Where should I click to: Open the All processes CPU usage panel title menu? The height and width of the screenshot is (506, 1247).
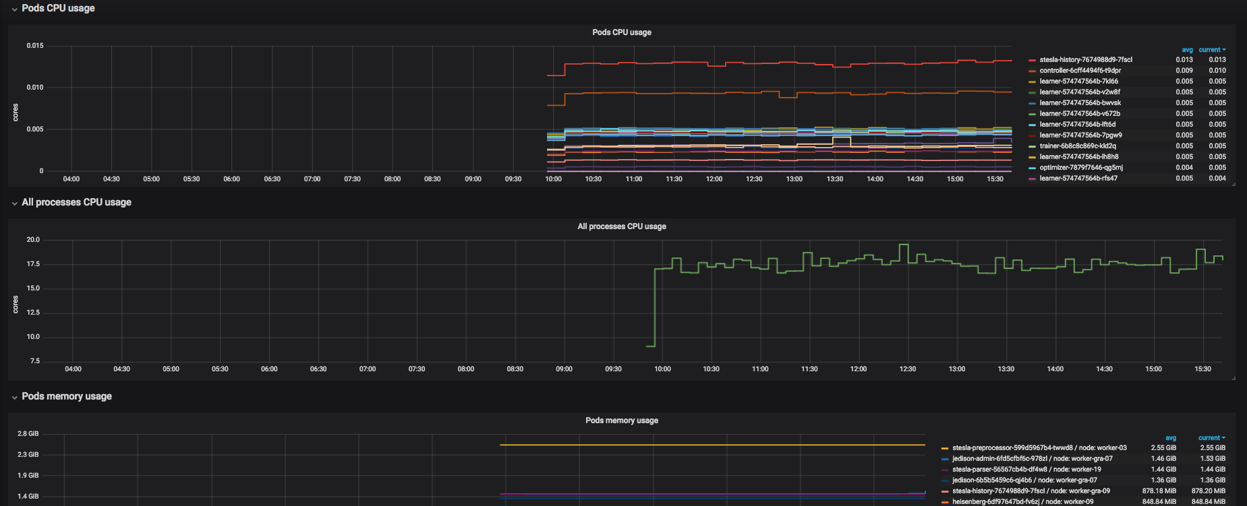(x=622, y=226)
